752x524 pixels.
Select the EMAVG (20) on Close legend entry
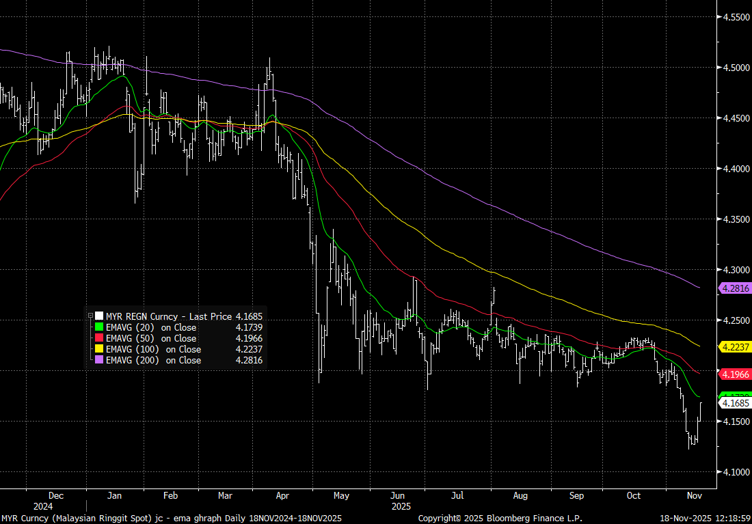click(x=150, y=327)
